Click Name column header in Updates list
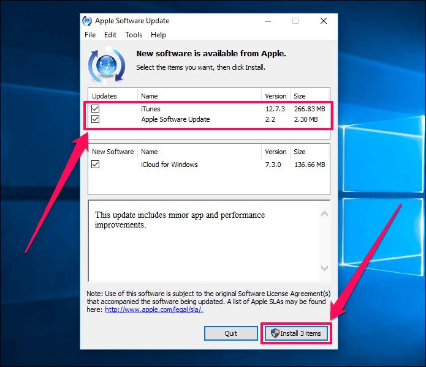Viewport: 426px width, 367px height. coord(150,96)
